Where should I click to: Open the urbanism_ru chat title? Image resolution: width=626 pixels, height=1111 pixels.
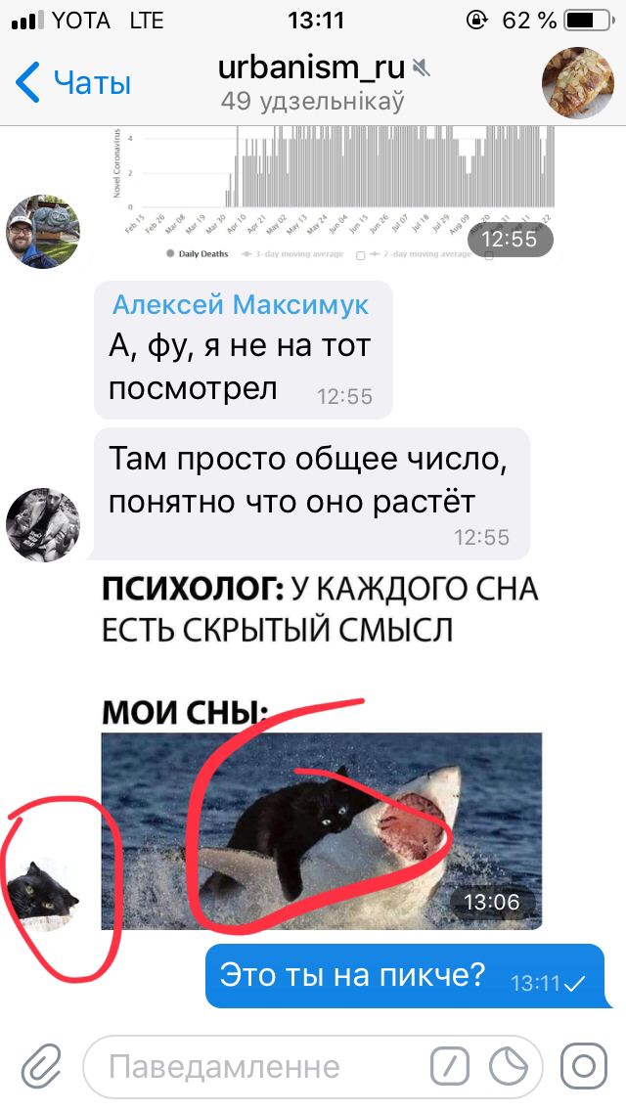311,68
